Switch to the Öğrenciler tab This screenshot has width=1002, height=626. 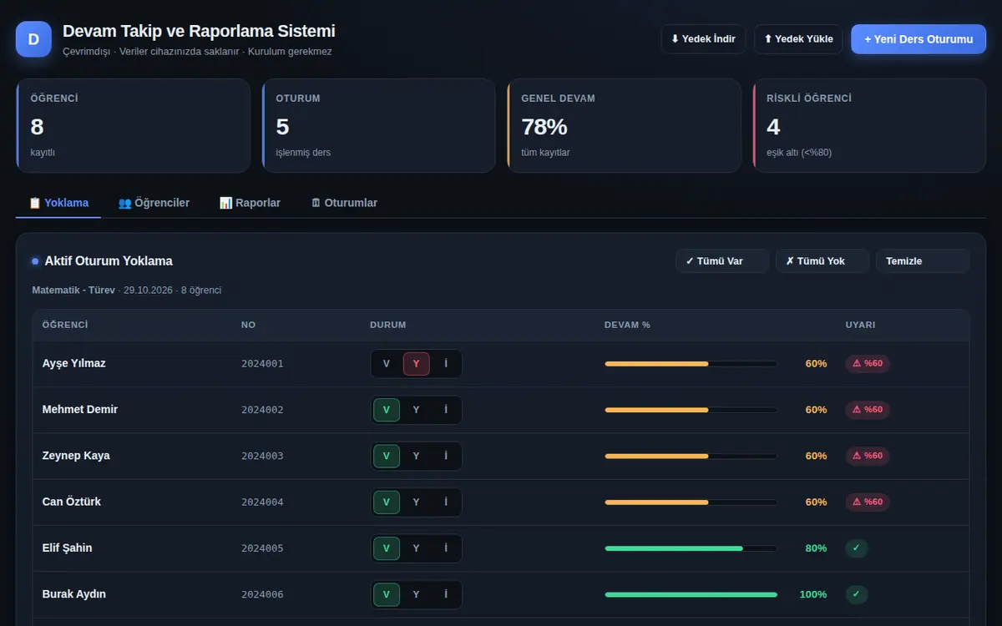coord(154,203)
